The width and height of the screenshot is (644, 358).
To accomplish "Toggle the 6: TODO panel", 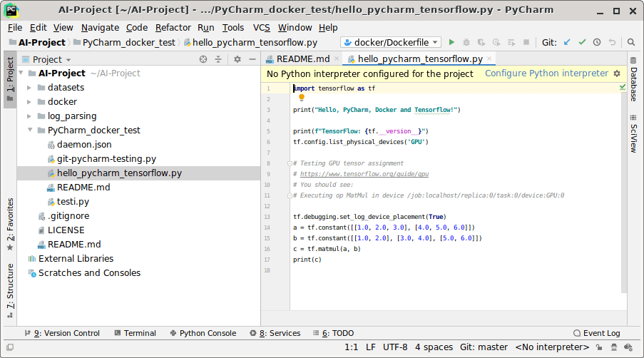I will 333,333.
